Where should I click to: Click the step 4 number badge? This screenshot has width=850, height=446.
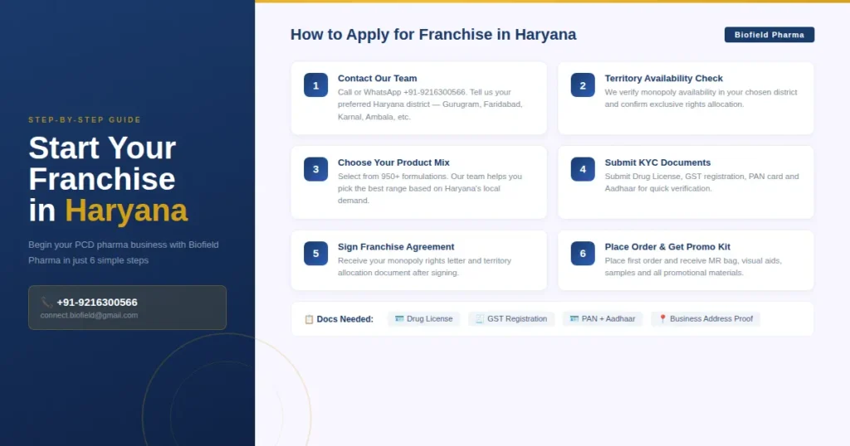tap(583, 169)
